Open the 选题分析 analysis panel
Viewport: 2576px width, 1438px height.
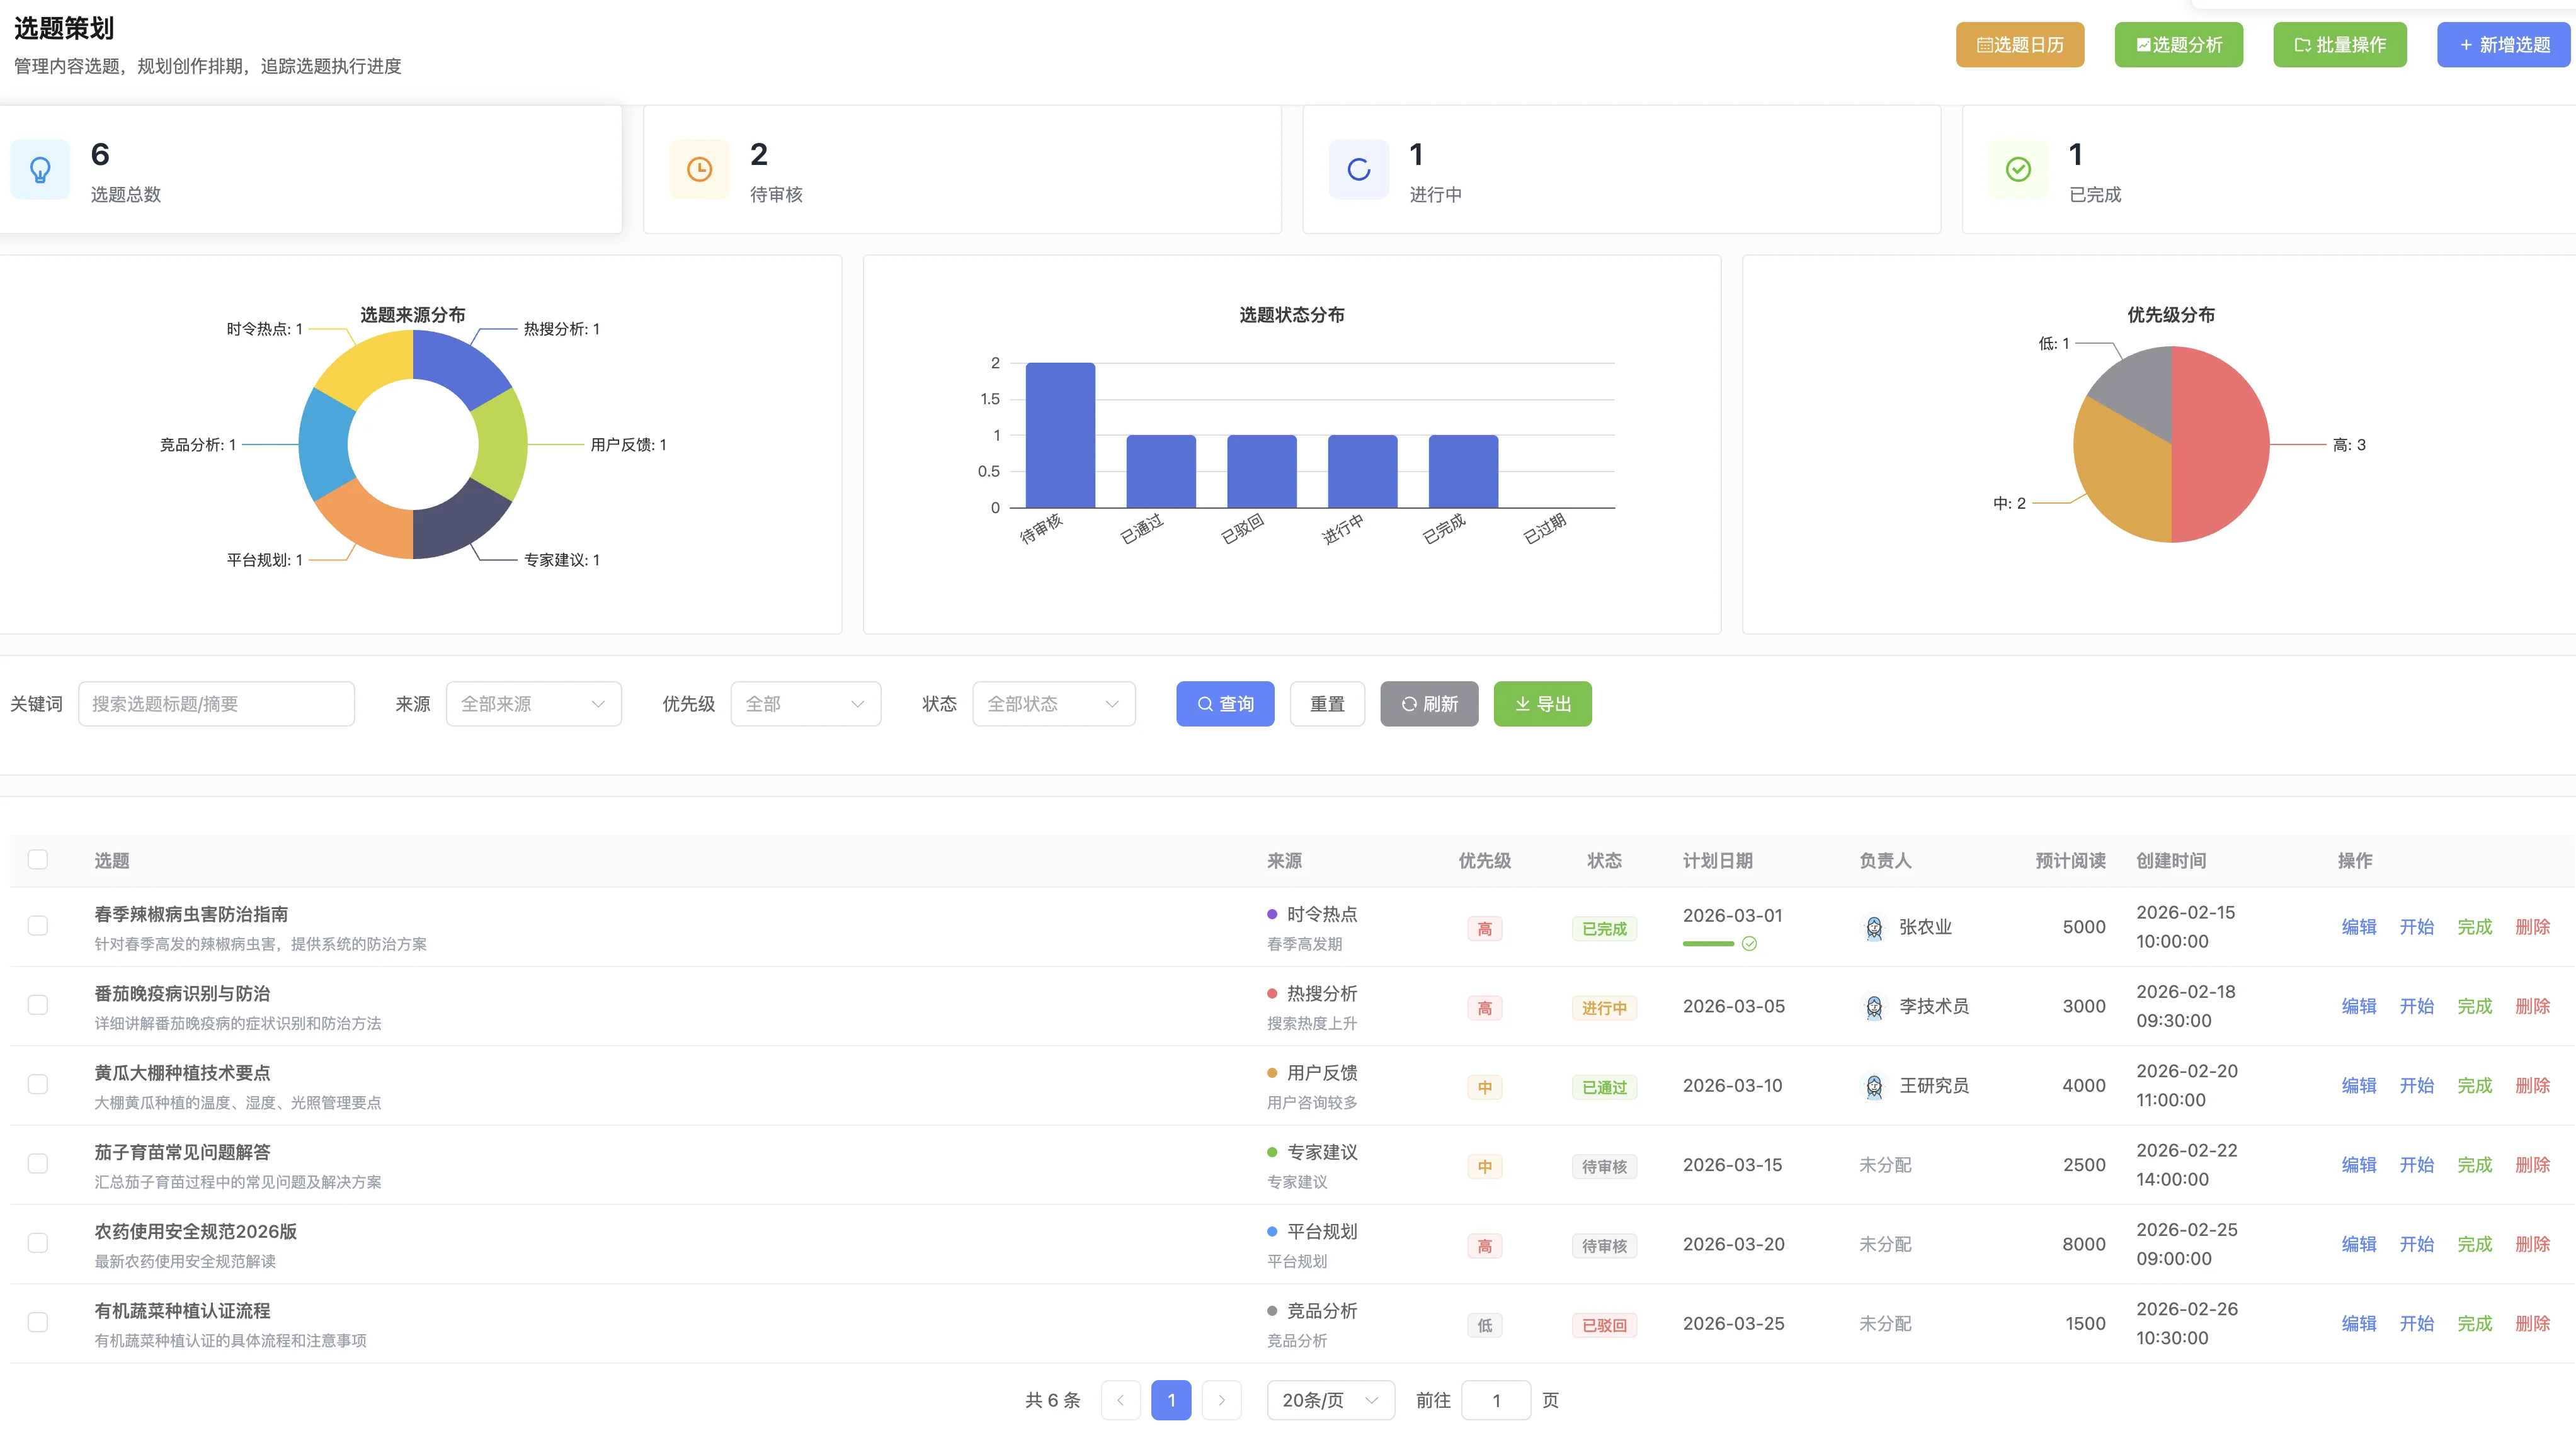pos(2178,44)
